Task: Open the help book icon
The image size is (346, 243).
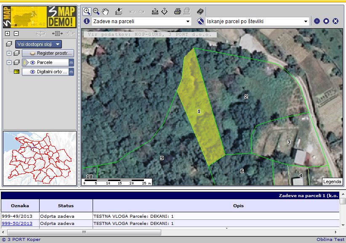Action: pyautogui.click(x=200, y=11)
